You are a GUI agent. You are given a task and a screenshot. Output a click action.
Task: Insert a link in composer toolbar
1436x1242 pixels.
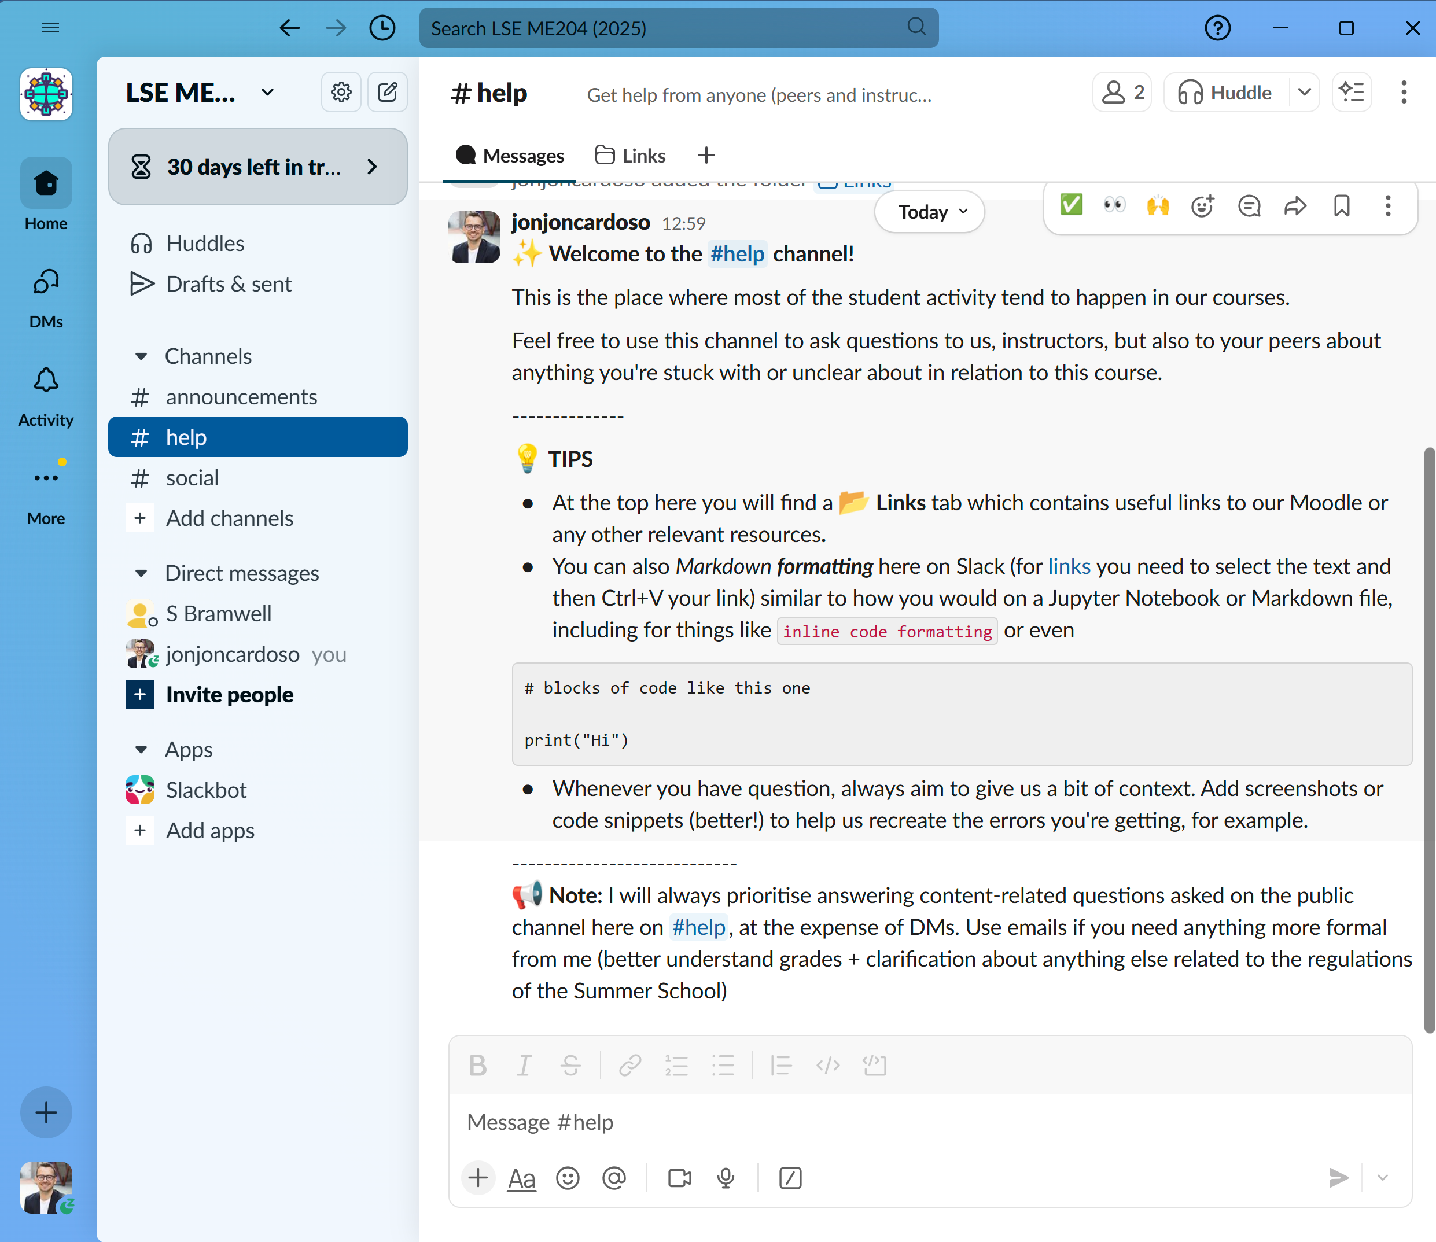click(630, 1064)
